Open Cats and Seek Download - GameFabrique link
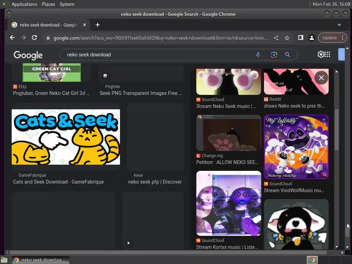Screen dimensions: 352x264 (x=58, y=182)
